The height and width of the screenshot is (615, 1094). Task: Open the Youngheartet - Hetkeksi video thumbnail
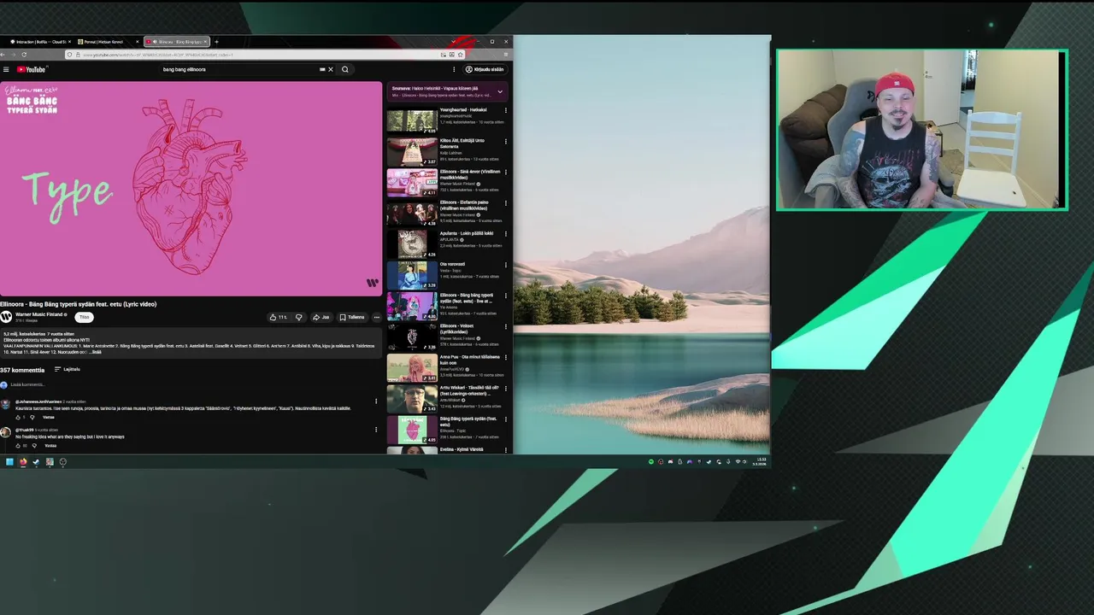[412, 121]
